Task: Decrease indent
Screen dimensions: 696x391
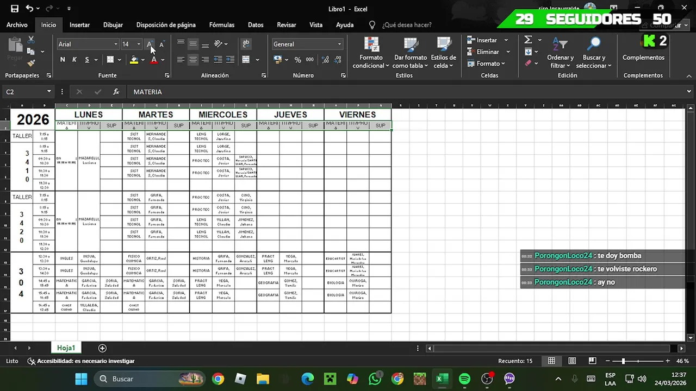Action: tap(218, 60)
